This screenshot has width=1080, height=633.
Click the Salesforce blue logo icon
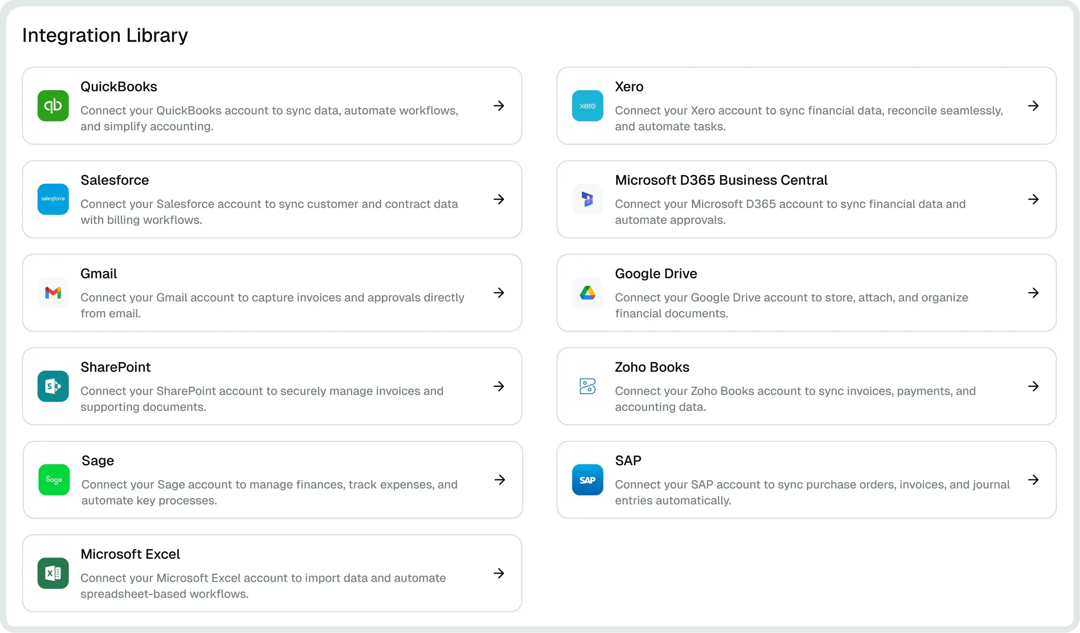click(x=53, y=199)
